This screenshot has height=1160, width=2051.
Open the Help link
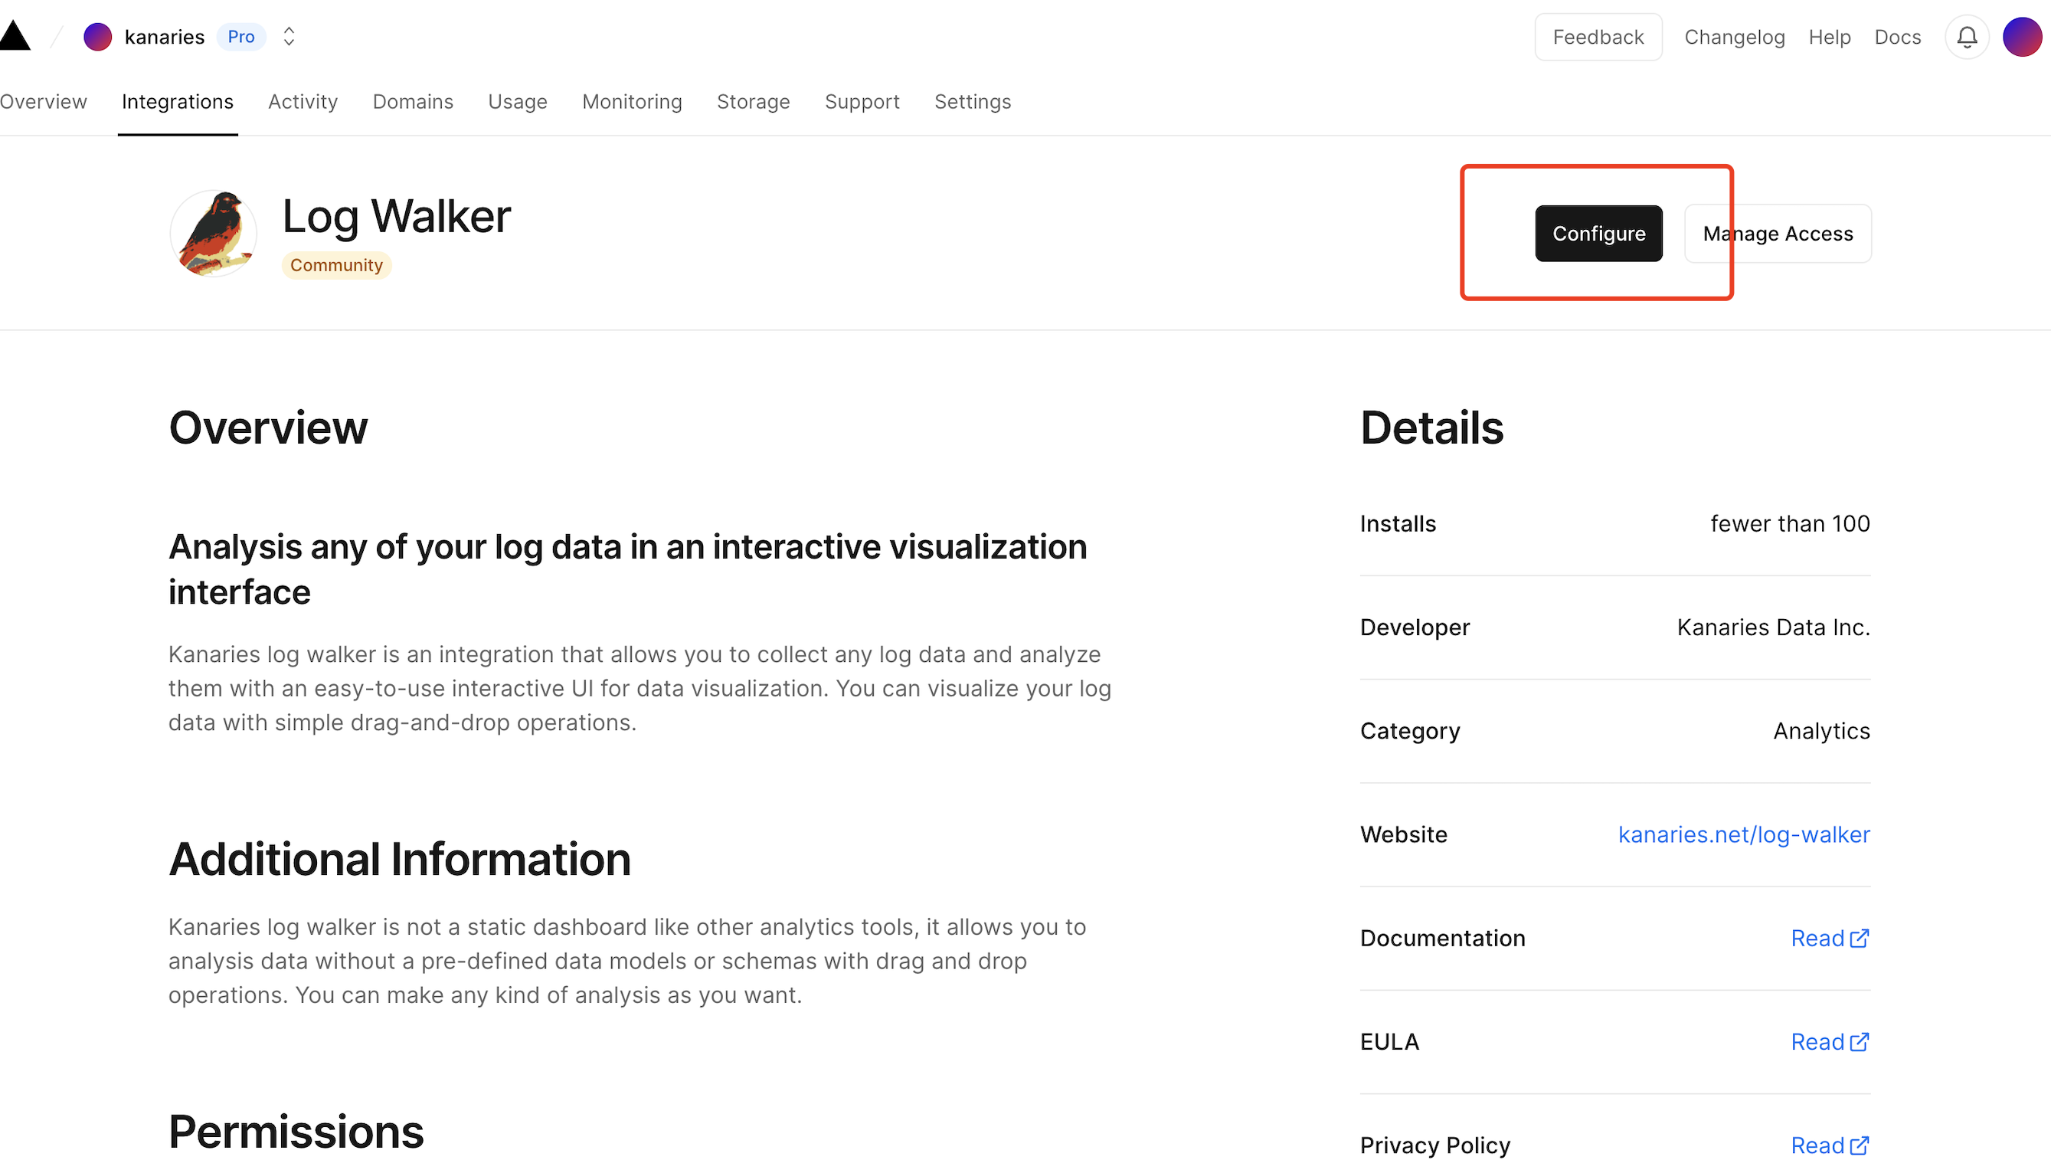(x=1829, y=37)
